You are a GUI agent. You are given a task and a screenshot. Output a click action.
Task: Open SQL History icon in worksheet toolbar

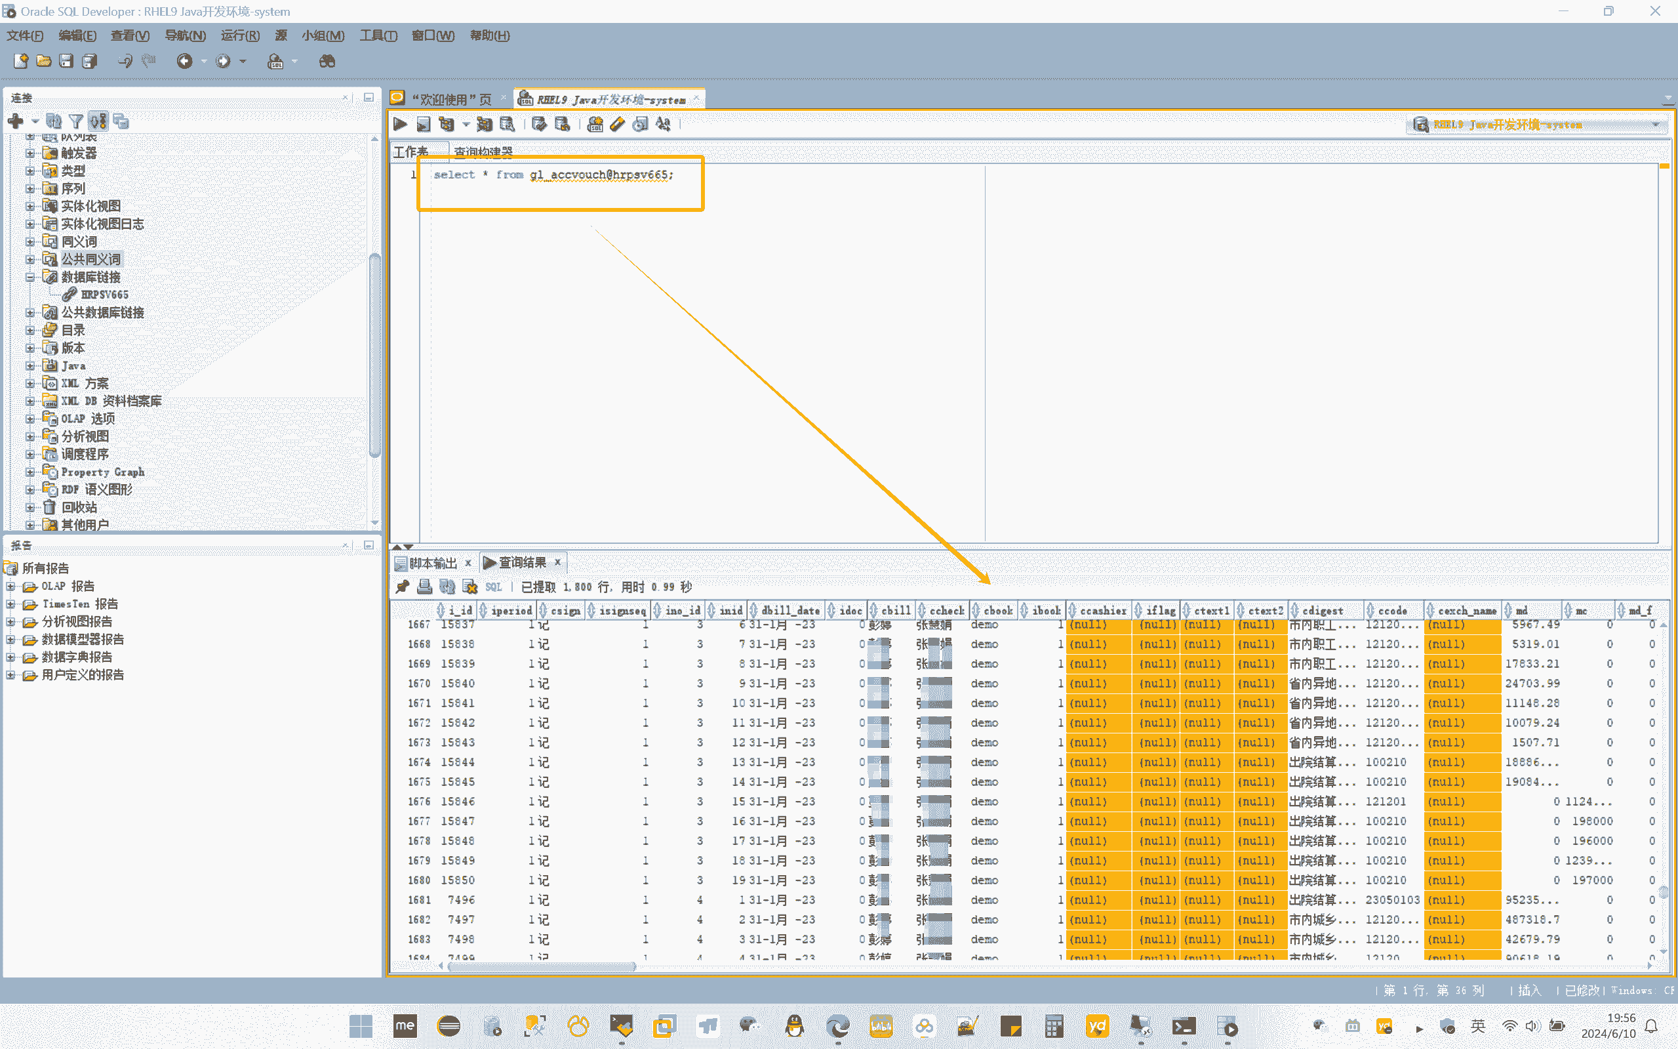641,124
